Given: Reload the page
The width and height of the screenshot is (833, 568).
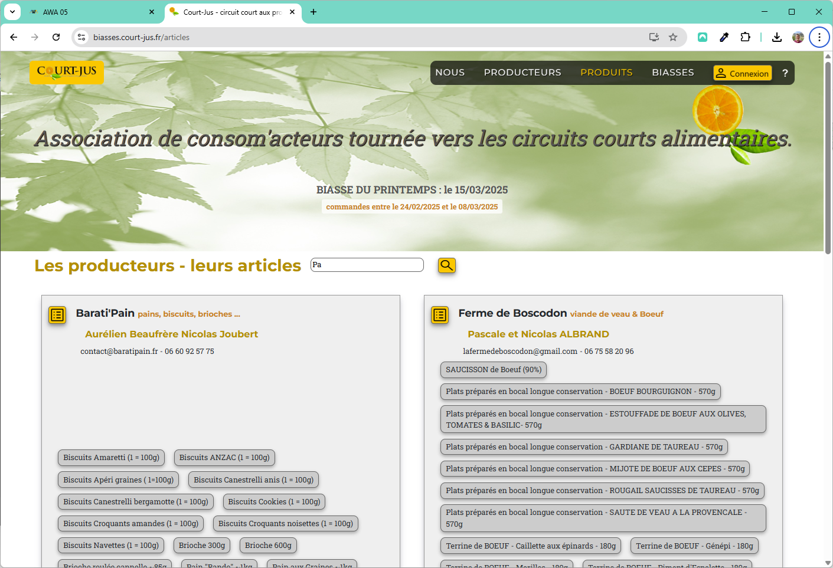Looking at the screenshot, I should click(x=56, y=37).
